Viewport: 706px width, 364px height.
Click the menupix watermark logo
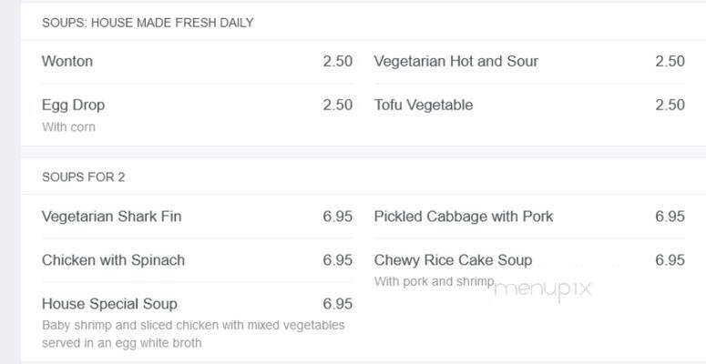542,289
